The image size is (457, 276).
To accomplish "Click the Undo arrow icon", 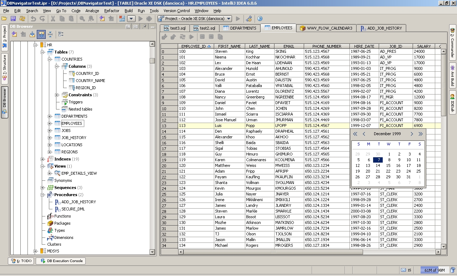I will click(x=33, y=19).
